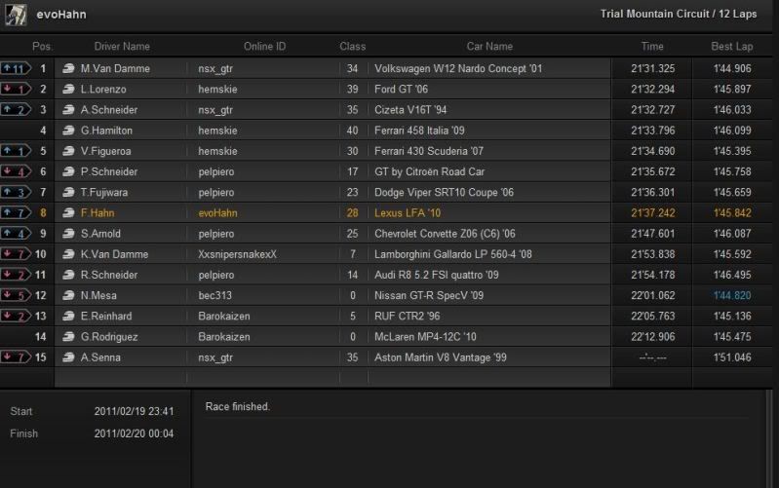This screenshot has height=488, width=779.
Task: Click the evoHahn profile avatar icon
Action: [x=16, y=15]
